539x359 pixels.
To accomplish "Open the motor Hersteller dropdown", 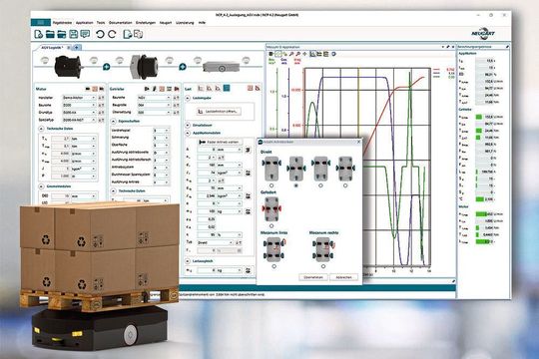I will point(79,98).
